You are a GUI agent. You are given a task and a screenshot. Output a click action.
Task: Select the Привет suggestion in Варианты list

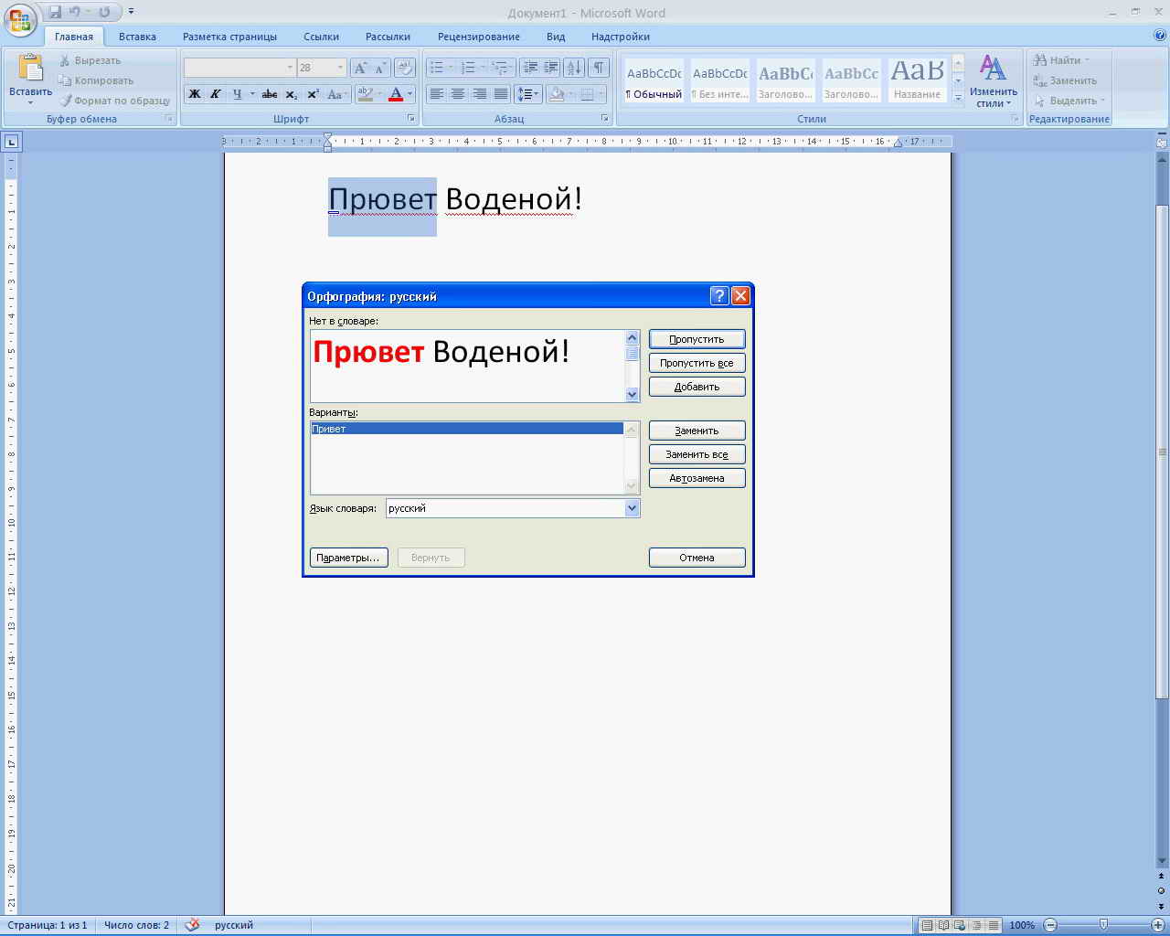click(466, 429)
